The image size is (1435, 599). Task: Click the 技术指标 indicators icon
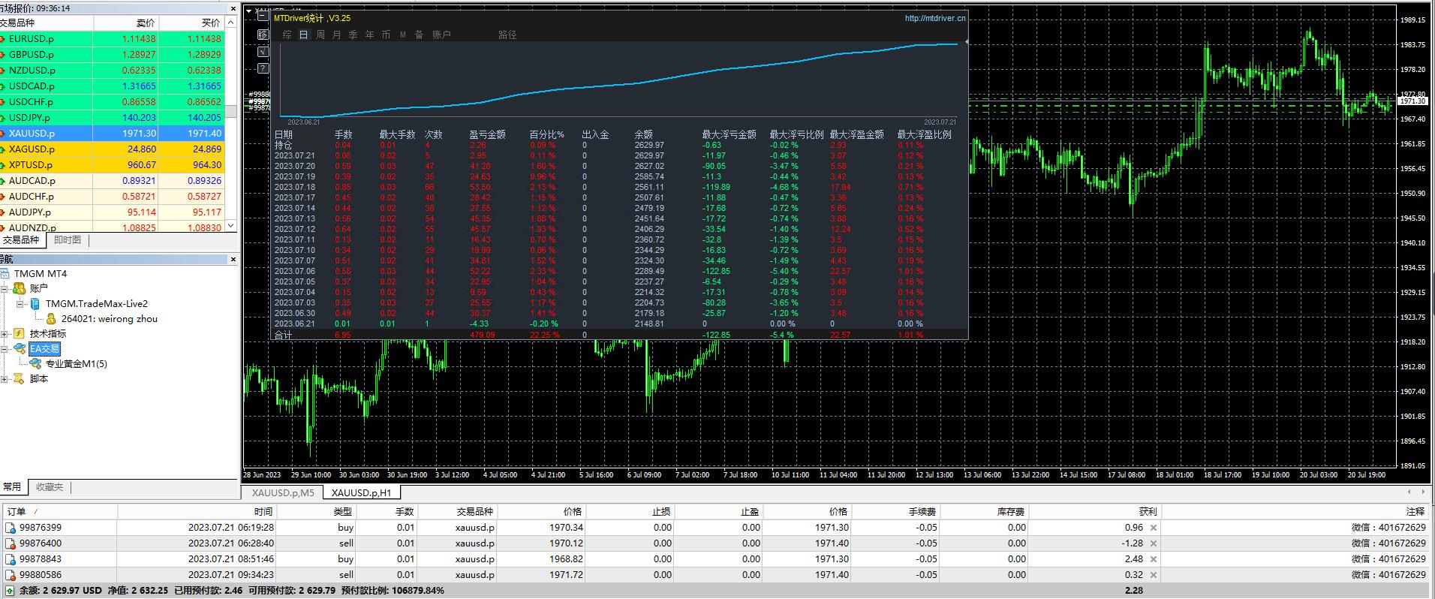pos(20,334)
